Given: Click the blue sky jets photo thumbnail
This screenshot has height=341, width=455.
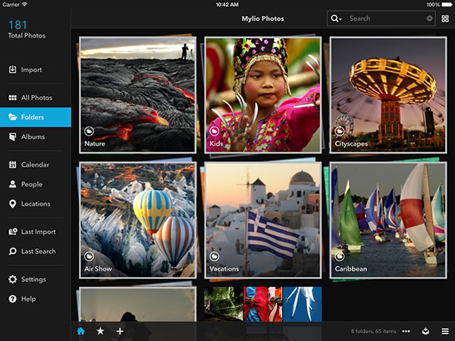Looking at the screenshot, I should [x=302, y=304].
